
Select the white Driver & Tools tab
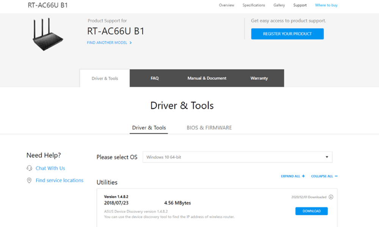tap(105, 78)
